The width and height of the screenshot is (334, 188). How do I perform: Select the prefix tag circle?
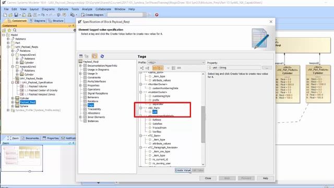pos(150,100)
